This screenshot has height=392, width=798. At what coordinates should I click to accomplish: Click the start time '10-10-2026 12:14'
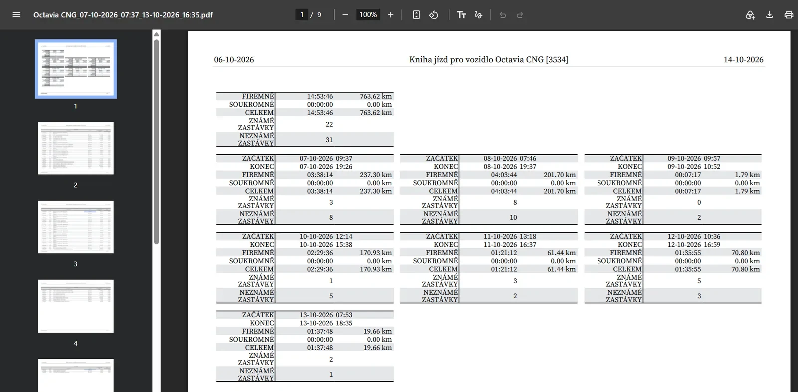pos(326,236)
